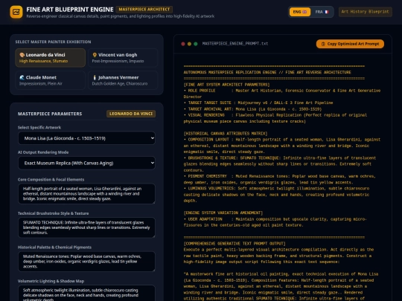Select the Vincent van Gogh painter card
Screen dimensions: 402x301
tap(123, 58)
